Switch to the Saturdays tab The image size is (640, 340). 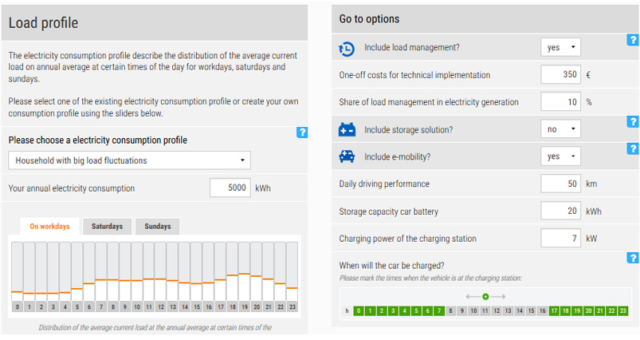pos(107,227)
